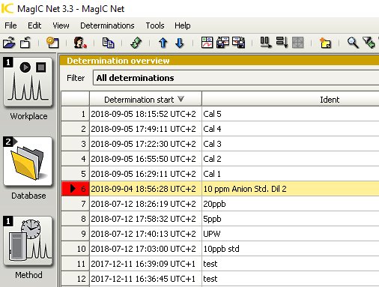
Task: Select row header number 10
Action: point(76,249)
